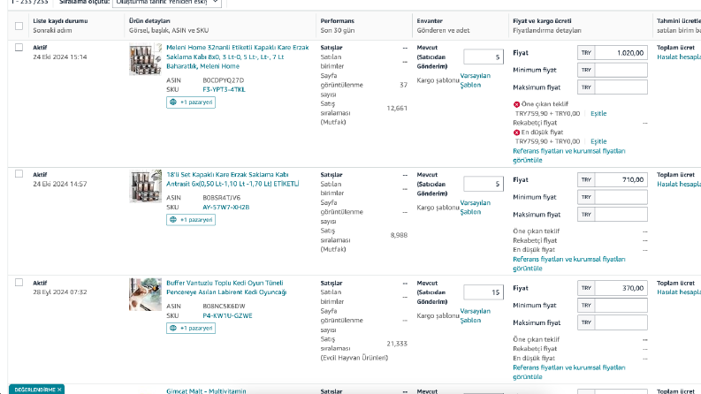Click the Fiyat ve kargo ücreti column header
Image resolution: width=701 pixels, height=394 pixels.
542,21
